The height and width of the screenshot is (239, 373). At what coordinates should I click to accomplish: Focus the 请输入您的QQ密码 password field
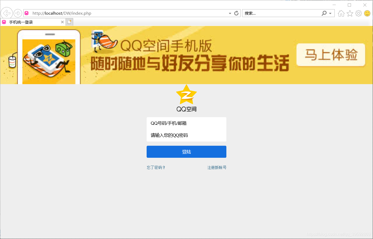[x=186, y=135]
